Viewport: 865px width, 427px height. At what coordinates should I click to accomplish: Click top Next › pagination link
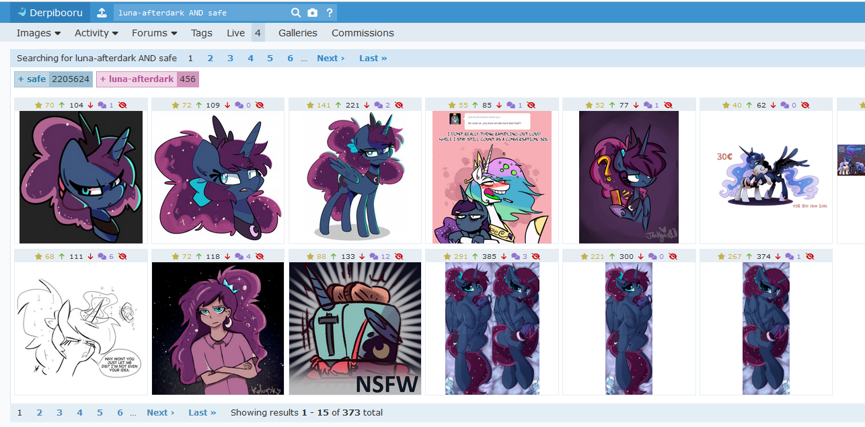click(330, 59)
